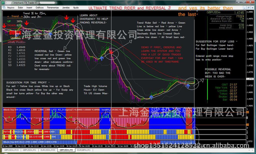Click the London 22:57 clock row
Image resolution: width=256 pixels, height=154 pixels.
coord(227,91)
